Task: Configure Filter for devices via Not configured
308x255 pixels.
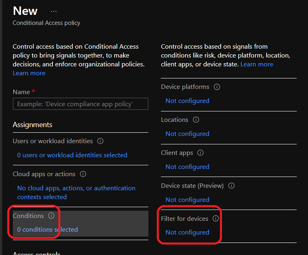Action: coord(187,232)
